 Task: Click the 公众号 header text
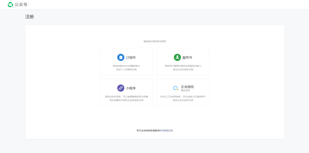click(x=21, y=5)
